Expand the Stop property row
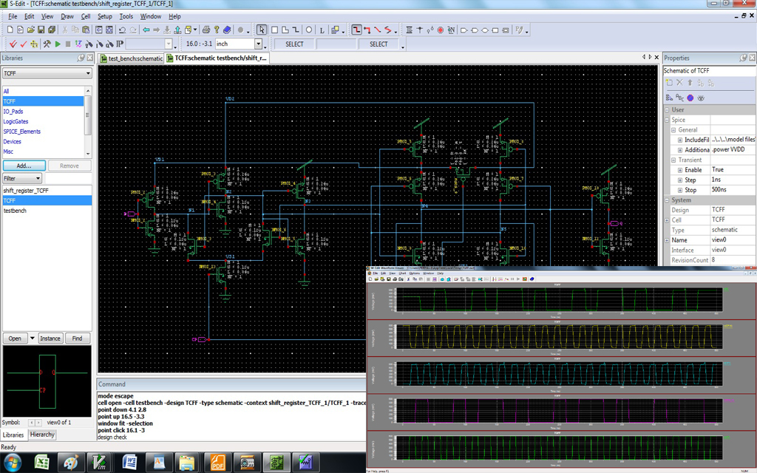 click(x=680, y=190)
